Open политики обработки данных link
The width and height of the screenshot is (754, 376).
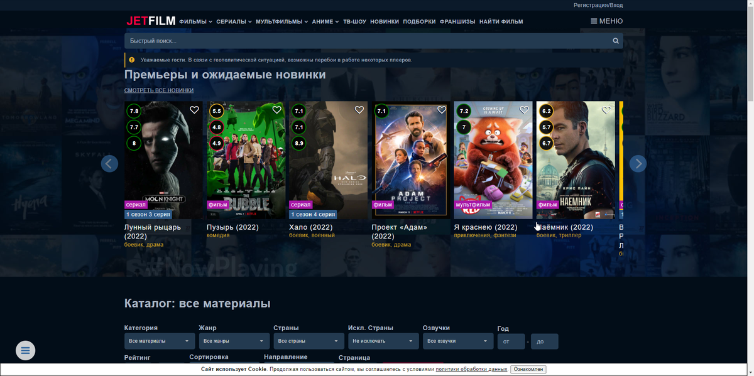[471, 369]
